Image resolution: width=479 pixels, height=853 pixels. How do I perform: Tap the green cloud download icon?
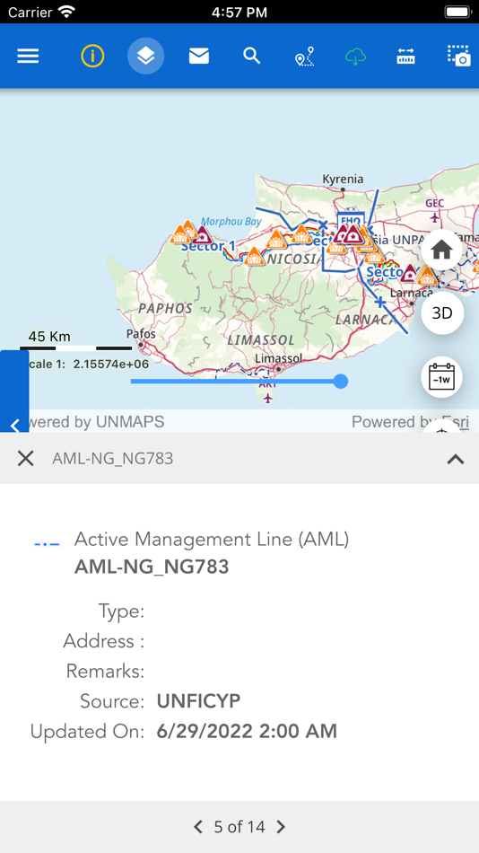pyautogui.click(x=355, y=56)
